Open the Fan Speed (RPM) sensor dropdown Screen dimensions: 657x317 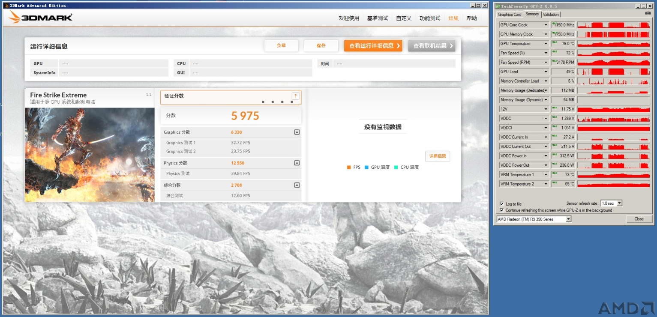pos(546,63)
